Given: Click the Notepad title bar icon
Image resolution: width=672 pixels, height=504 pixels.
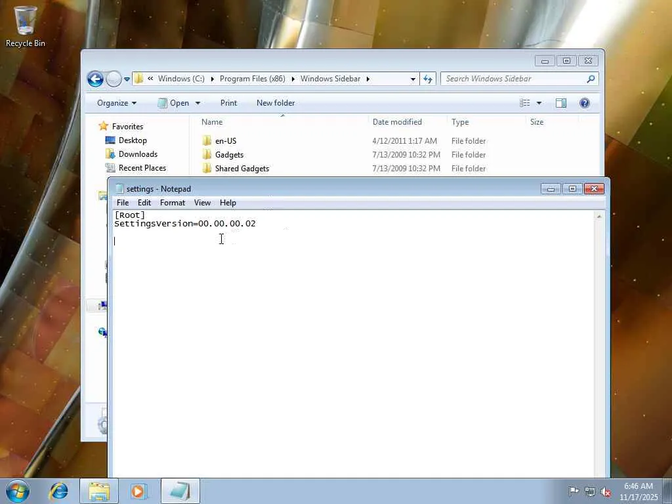Looking at the screenshot, I should [119, 188].
